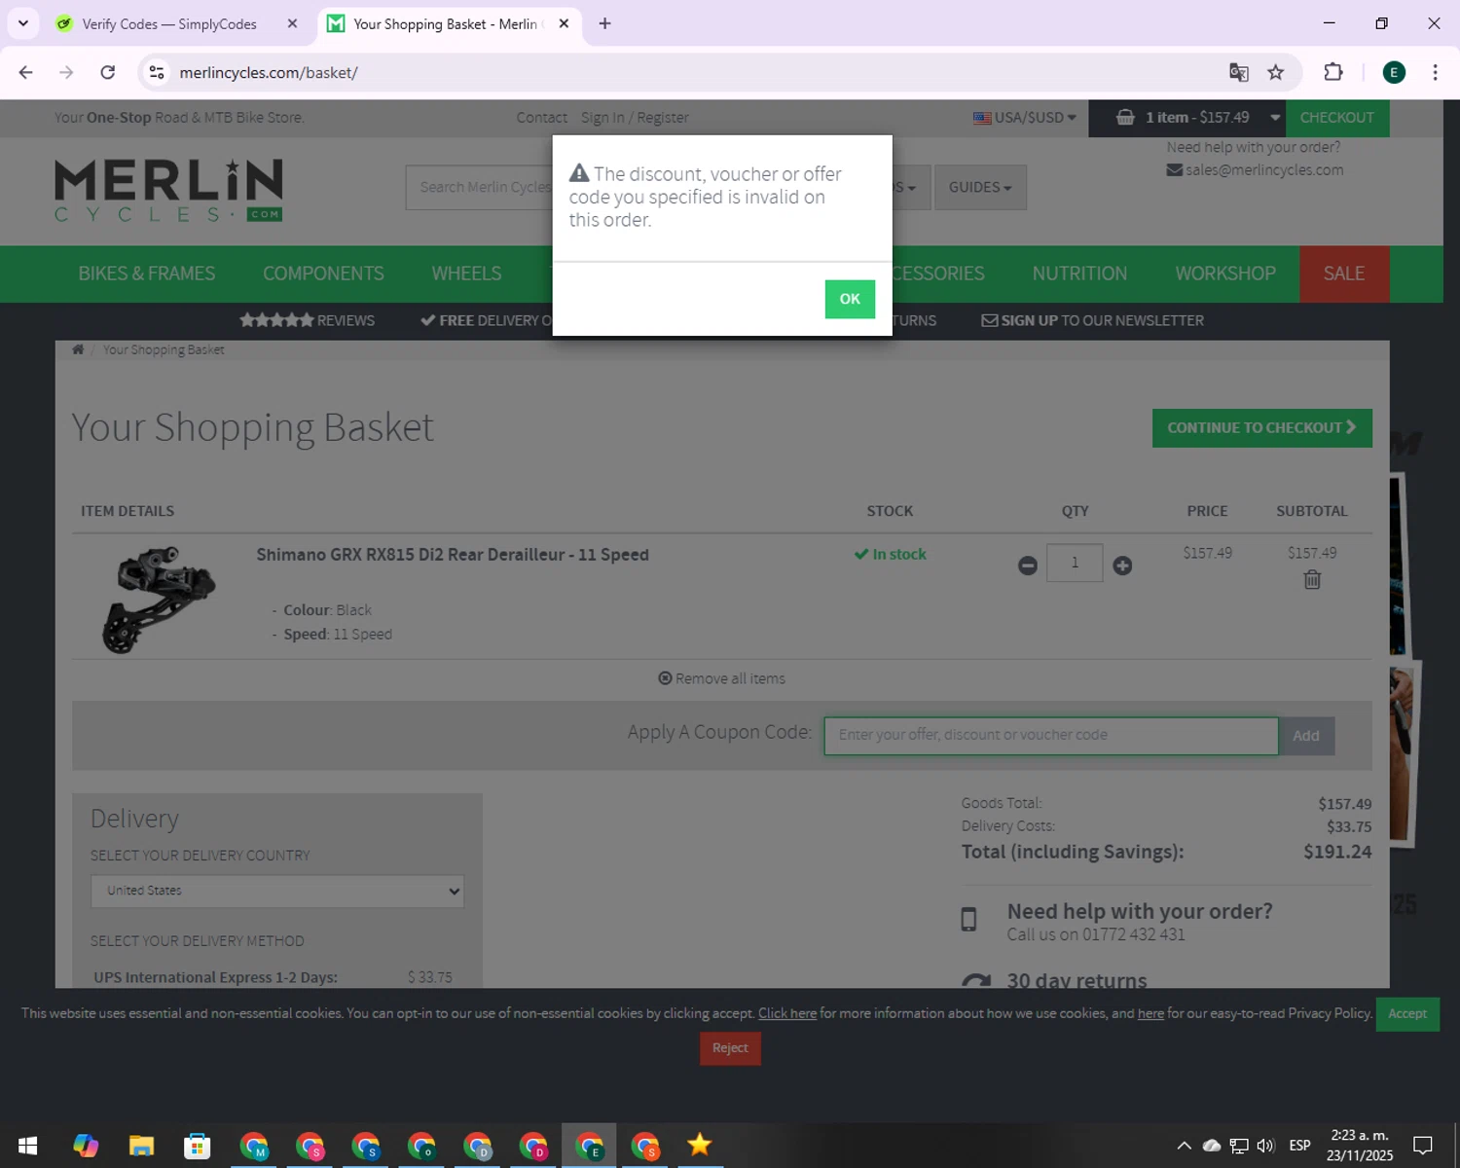Image resolution: width=1460 pixels, height=1168 pixels.
Task: Accept cookies with Accept button
Action: coord(1407,1013)
